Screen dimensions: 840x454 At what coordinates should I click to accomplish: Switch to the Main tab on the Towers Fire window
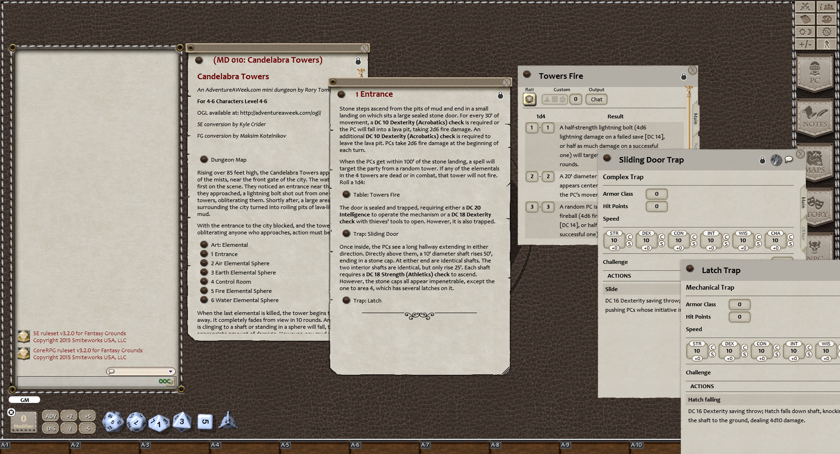click(x=694, y=120)
